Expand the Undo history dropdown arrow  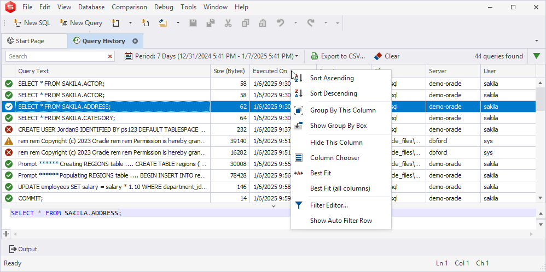pyautogui.click(x=295, y=23)
